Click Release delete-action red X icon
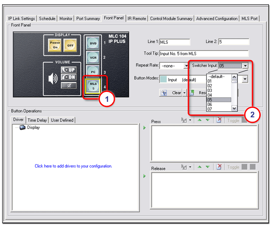271x226 pixels. click(x=219, y=167)
